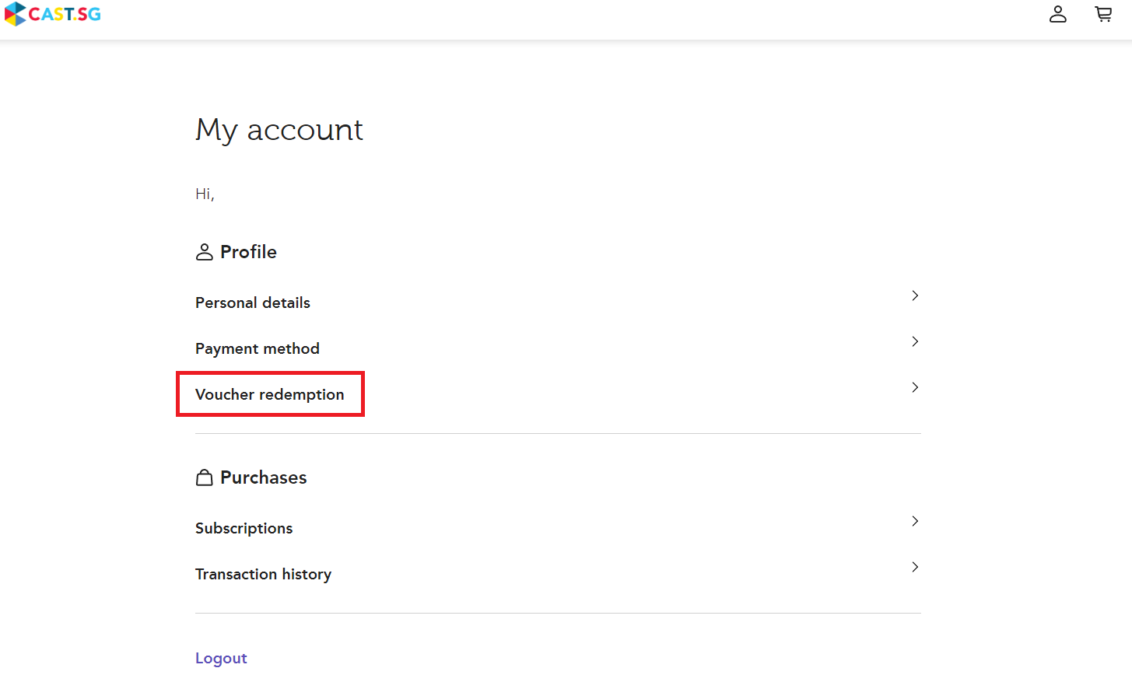Open the shopping cart icon
Viewport: 1132px width, 675px height.
click(x=1103, y=14)
